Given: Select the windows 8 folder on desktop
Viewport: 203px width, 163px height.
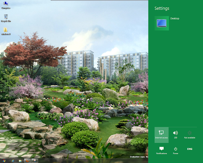Looking at the screenshot, I should coord(6,31).
